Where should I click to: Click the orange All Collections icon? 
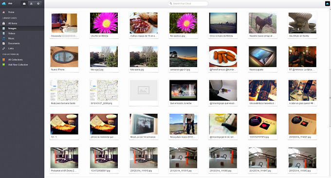click(x=3, y=60)
